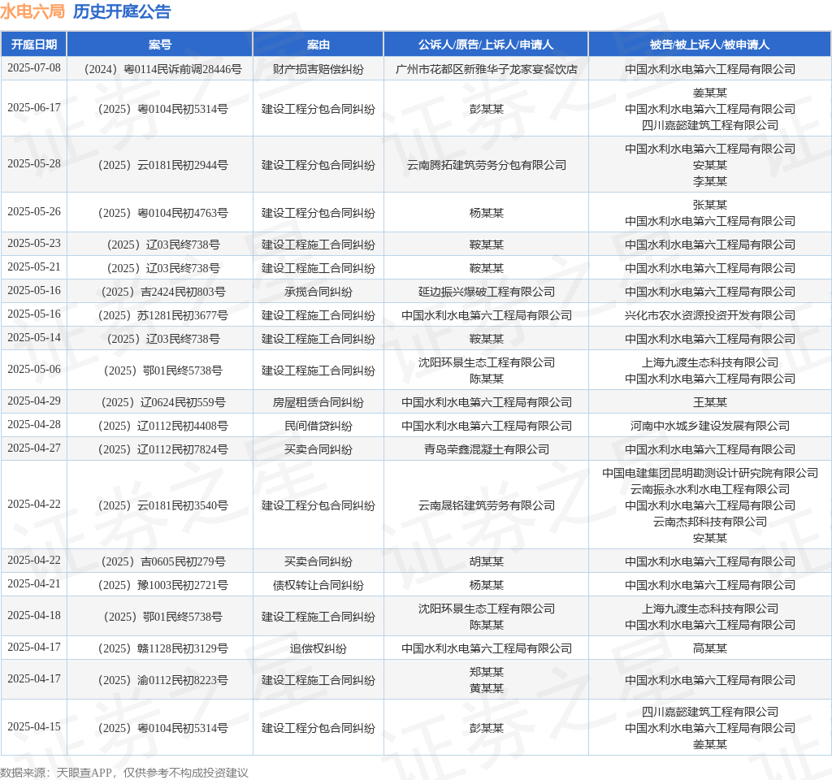Click case number 豫1003民初2721号
Viewport: 832px width, 780px height.
pyautogui.click(x=162, y=585)
